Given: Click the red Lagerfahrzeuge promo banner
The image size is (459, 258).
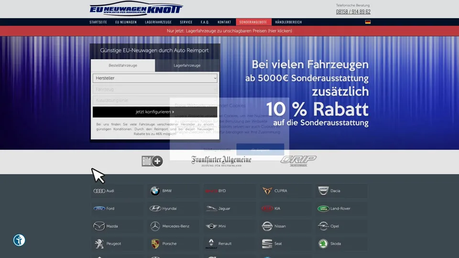Looking at the screenshot, I should coord(229,31).
